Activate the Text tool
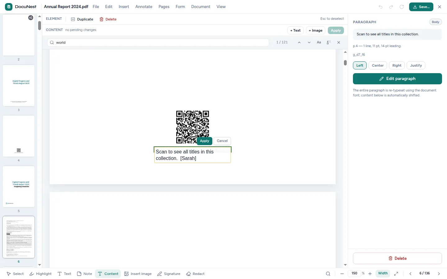The image size is (447, 279). click(x=64, y=274)
